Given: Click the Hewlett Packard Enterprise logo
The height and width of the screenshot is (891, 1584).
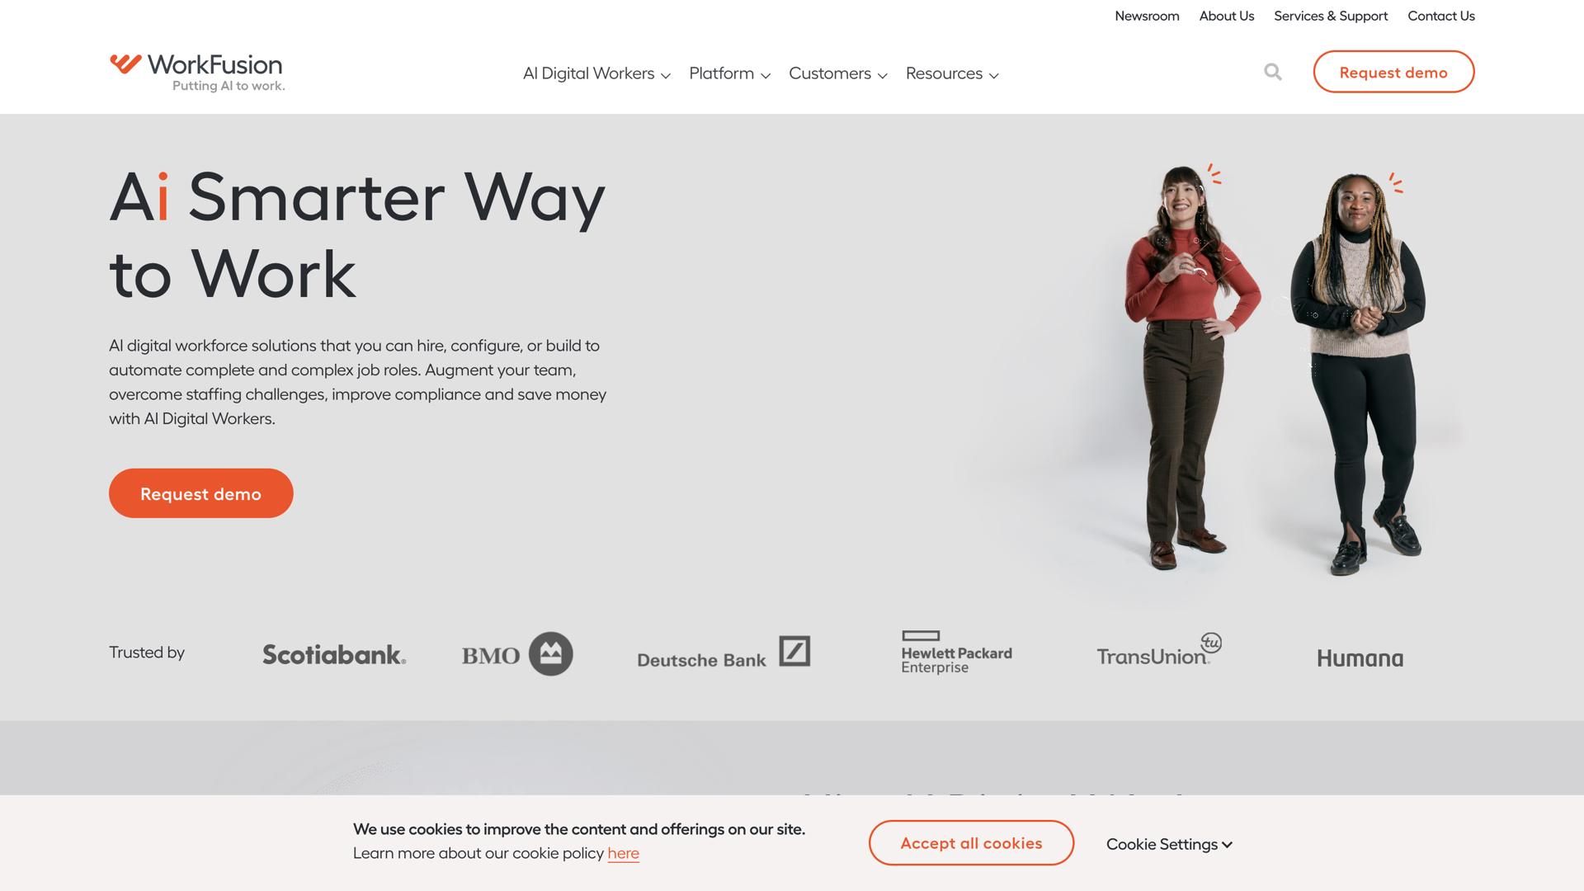Looking at the screenshot, I should pyautogui.click(x=956, y=653).
